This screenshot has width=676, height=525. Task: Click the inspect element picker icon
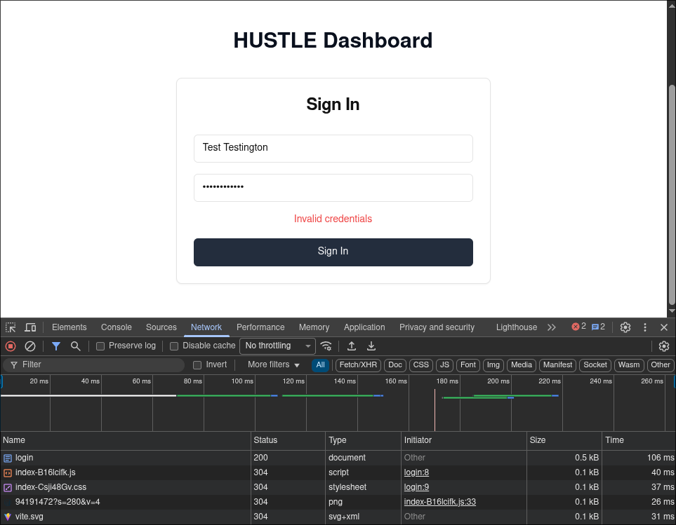pos(11,327)
